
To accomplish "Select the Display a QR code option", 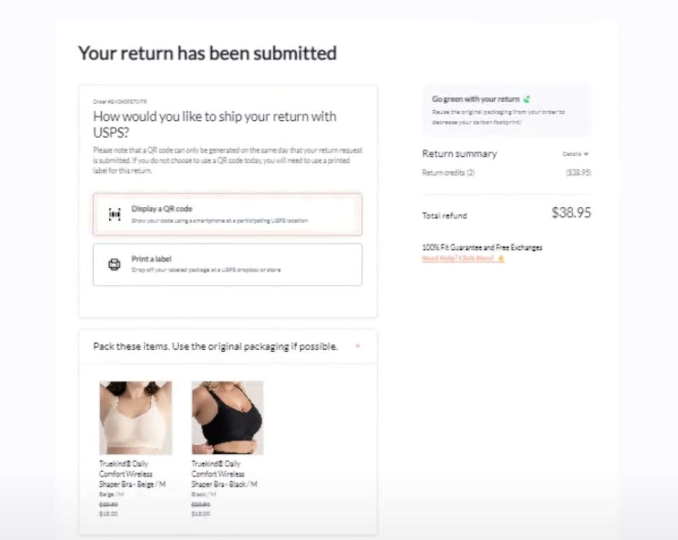I will (228, 214).
